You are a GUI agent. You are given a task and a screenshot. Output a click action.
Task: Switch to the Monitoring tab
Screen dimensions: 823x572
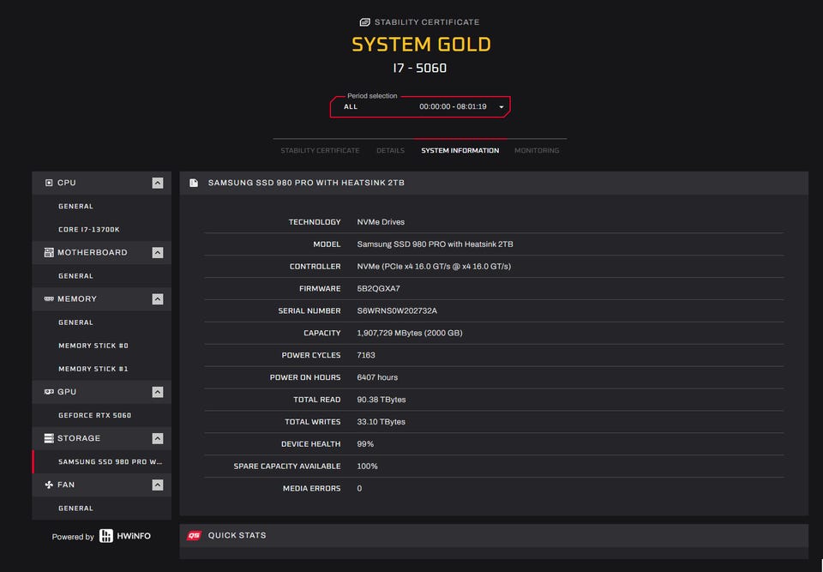(537, 151)
